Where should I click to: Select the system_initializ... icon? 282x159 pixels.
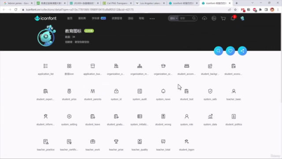(x=140, y=117)
